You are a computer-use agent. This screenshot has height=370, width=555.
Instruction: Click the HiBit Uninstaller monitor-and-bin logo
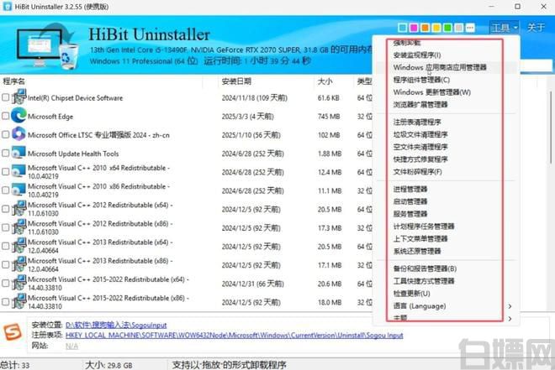click(x=48, y=46)
